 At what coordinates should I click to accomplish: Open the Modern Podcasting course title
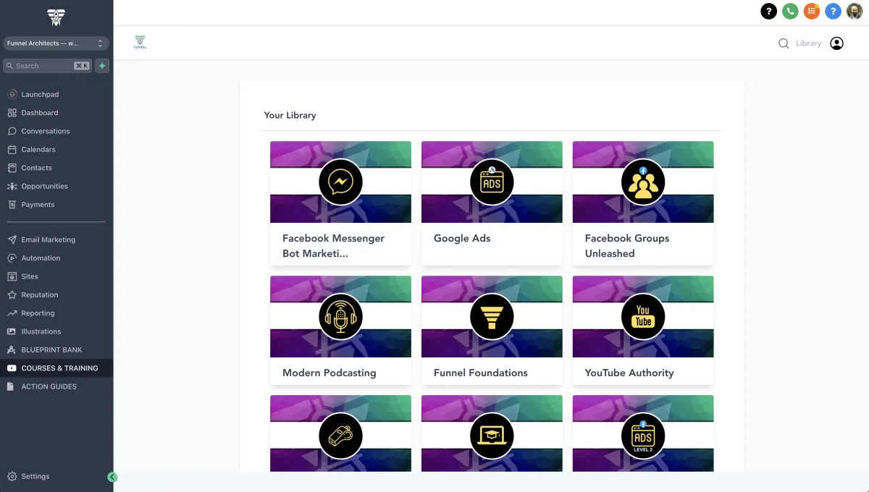point(329,373)
